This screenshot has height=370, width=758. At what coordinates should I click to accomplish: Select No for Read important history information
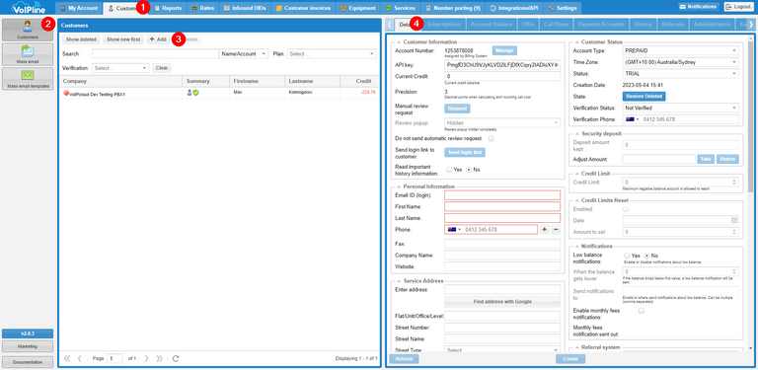(469, 170)
